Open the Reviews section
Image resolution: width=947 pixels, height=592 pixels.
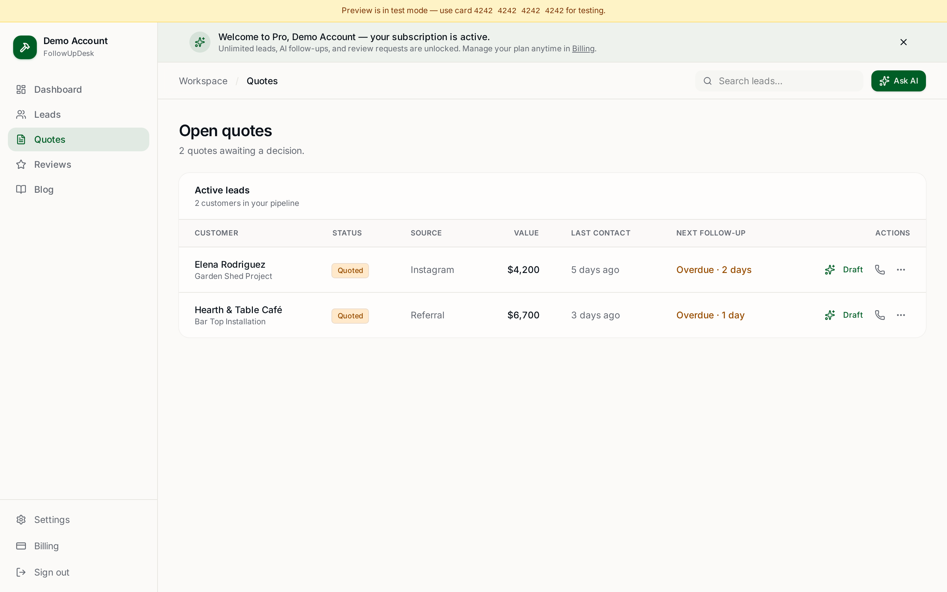(78, 164)
